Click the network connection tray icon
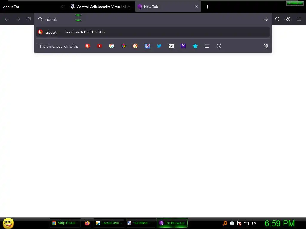This screenshot has height=229, width=306. [x=247, y=223]
